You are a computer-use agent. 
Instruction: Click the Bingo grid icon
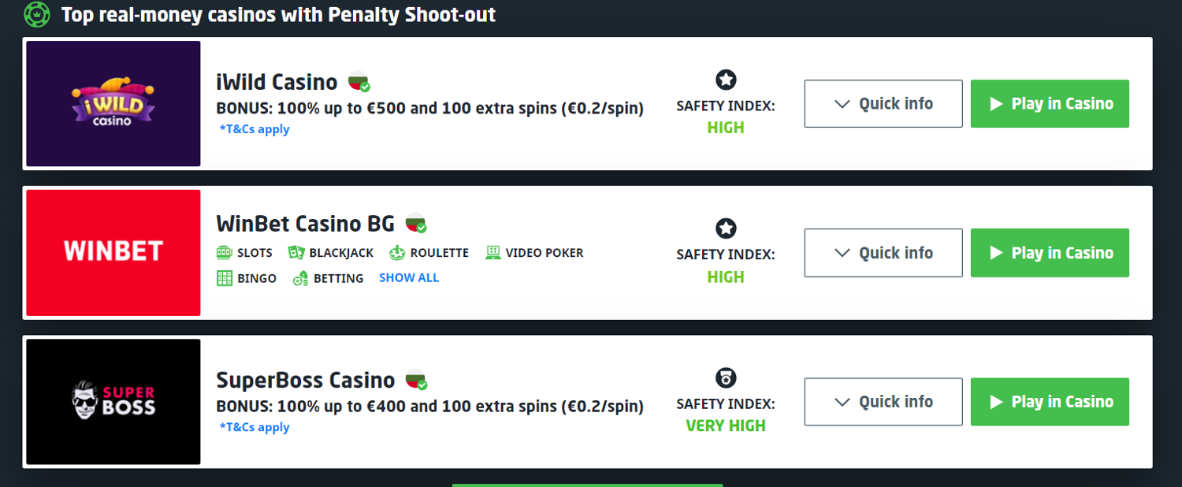tap(225, 278)
